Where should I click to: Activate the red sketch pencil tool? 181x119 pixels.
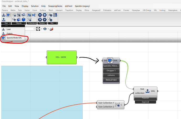[51, 29]
